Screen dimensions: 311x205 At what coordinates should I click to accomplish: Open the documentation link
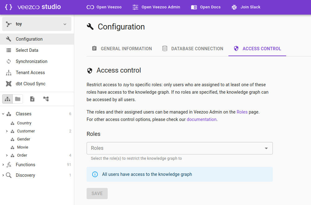coord(201,119)
